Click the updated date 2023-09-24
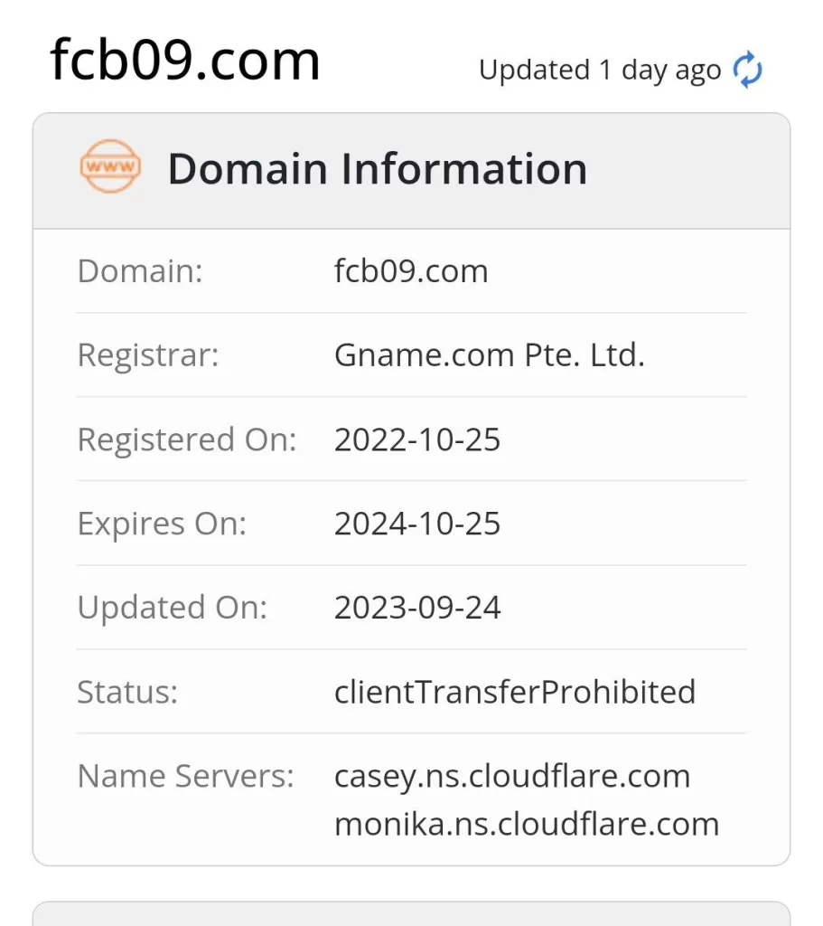823x926 pixels. (x=417, y=608)
